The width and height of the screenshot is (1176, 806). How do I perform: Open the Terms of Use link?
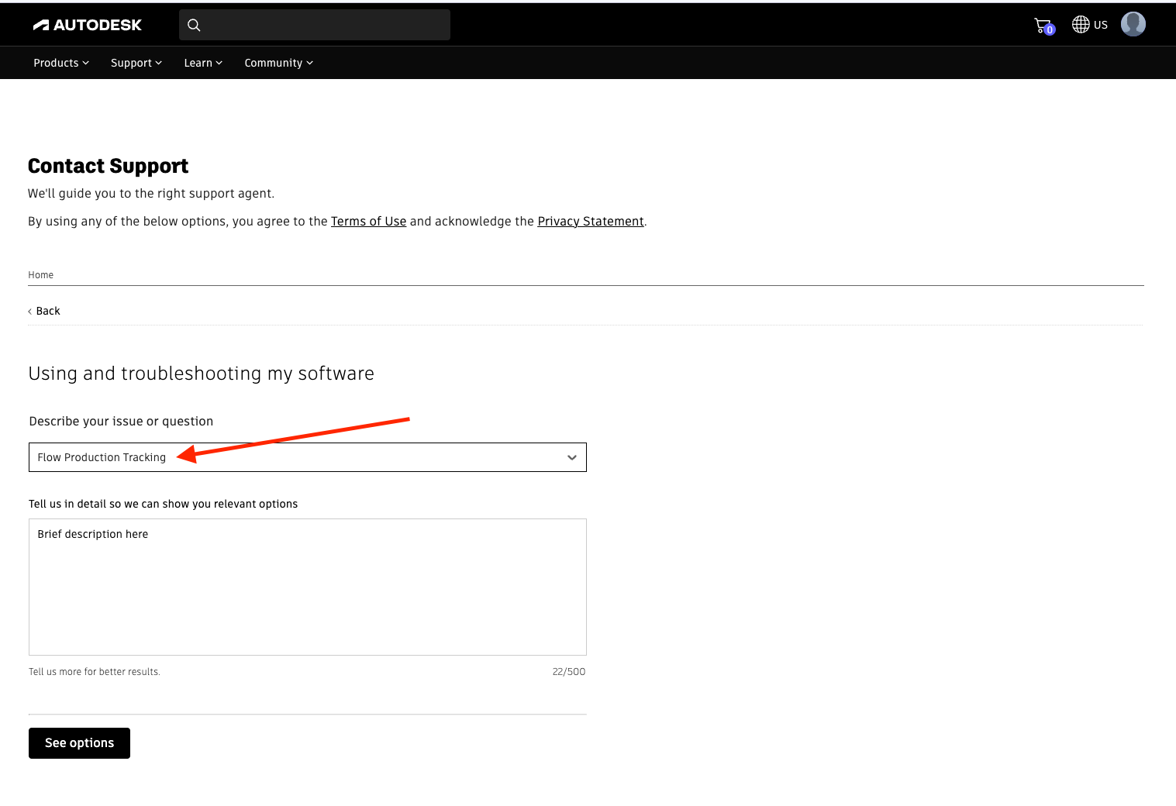[x=368, y=221]
